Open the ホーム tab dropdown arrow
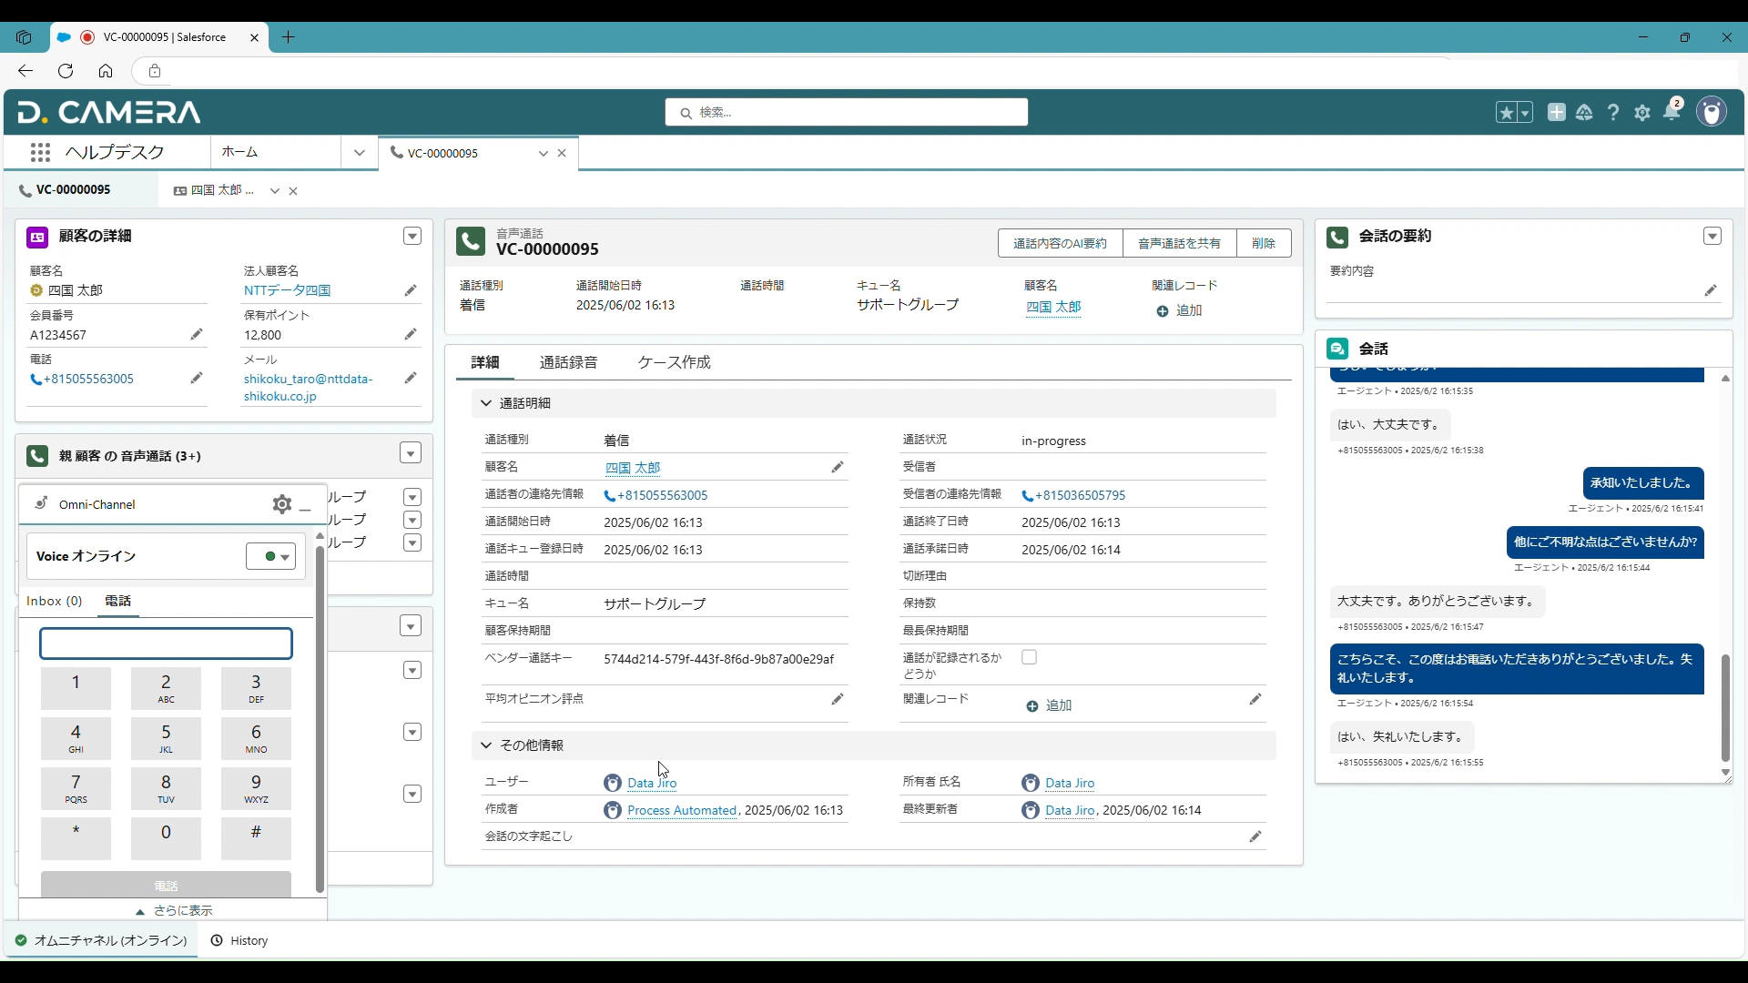Image resolution: width=1748 pixels, height=983 pixels. [x=359, y=152]
